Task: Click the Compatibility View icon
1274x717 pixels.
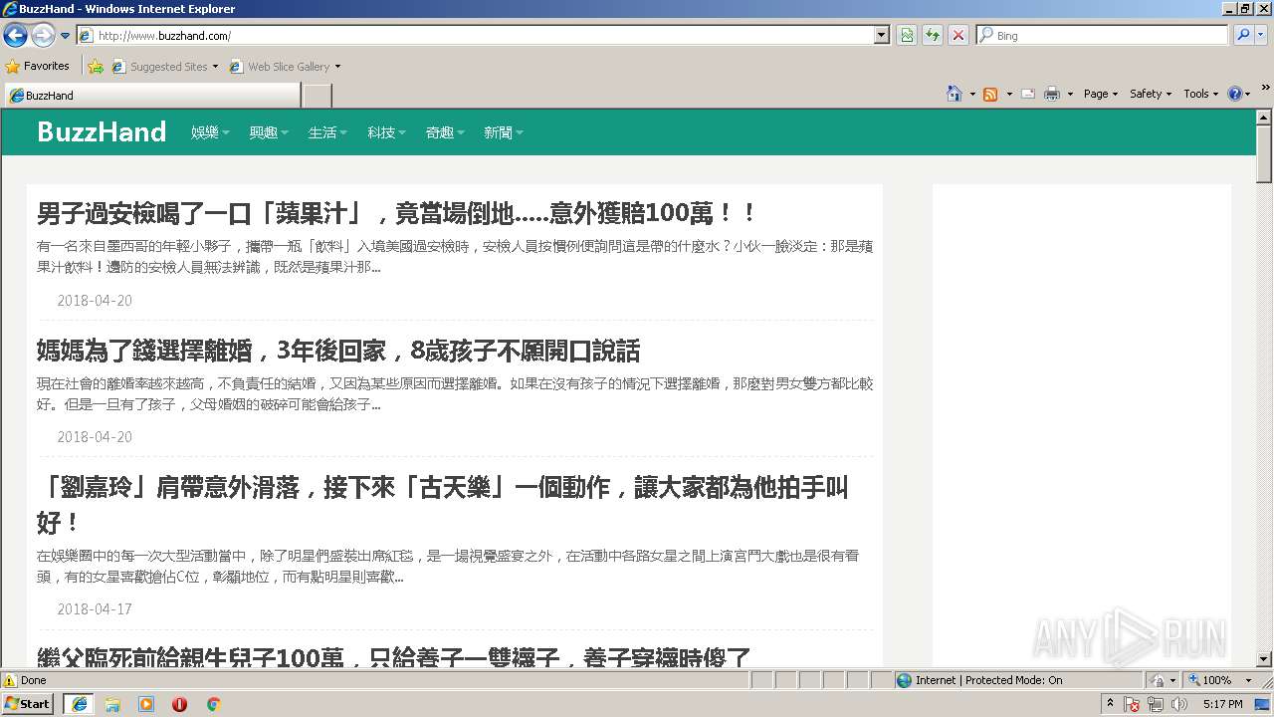Action: click(907, 35)
